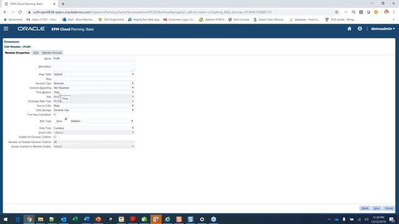Uncheck the Basic plan type checkbox
399x224 pixels.
[66, 119]
